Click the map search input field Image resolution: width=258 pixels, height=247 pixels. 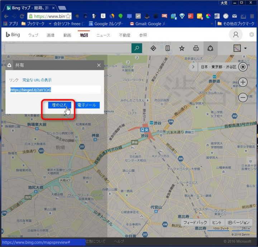point(68,48)
